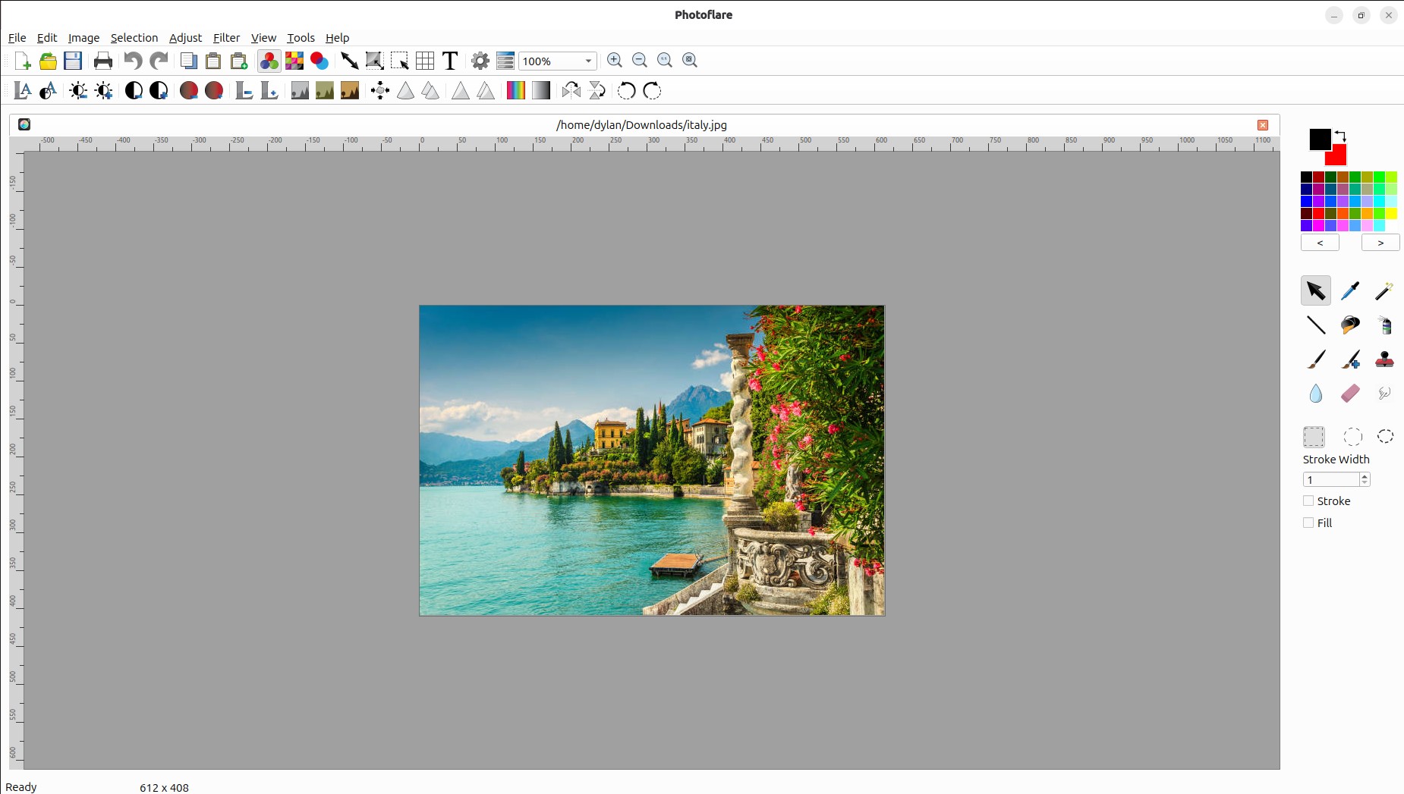Enable the Stroke checkbox
Screen dimensions: 1404x794
[x=1308, y=501]
